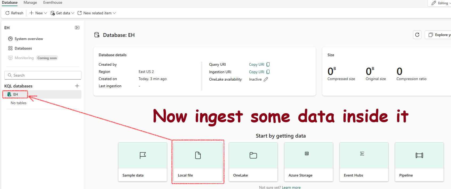
Task: Click the folder icon on OneLake
Action: 253,155
